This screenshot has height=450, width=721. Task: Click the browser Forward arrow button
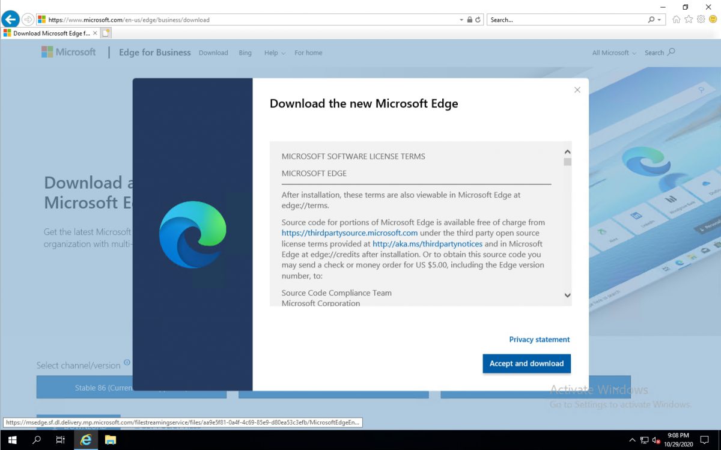[28, 19]
